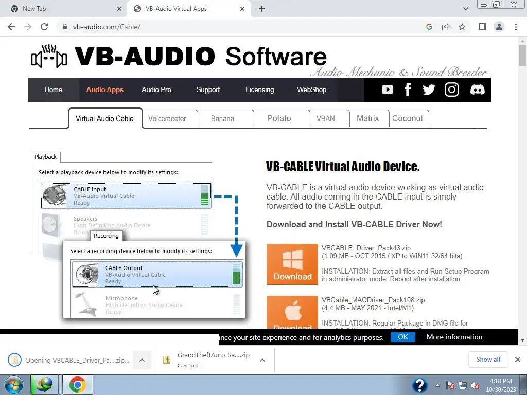The image size is (527, 395).
Task: Click the Google icon in address bar
Action: click(429, 27)
